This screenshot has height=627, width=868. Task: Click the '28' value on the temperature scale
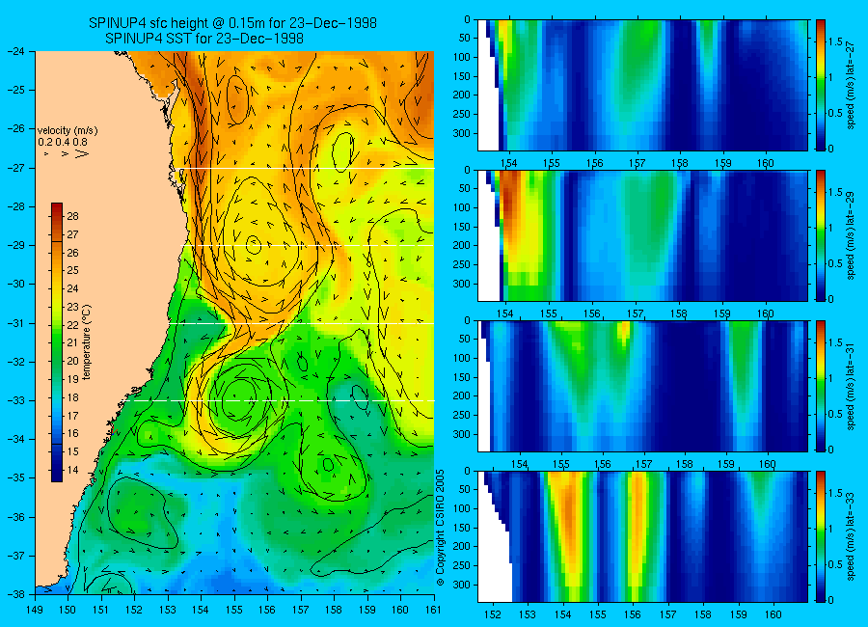72,216
